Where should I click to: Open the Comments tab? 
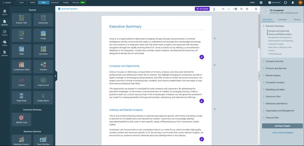[282, 20]
